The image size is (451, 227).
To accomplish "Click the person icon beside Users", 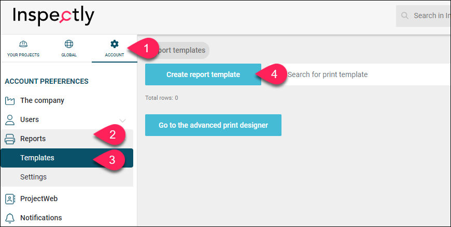I will pos(10,120).
